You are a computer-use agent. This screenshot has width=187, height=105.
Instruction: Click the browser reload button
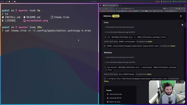pyautogui.click(x=106, y=8)
